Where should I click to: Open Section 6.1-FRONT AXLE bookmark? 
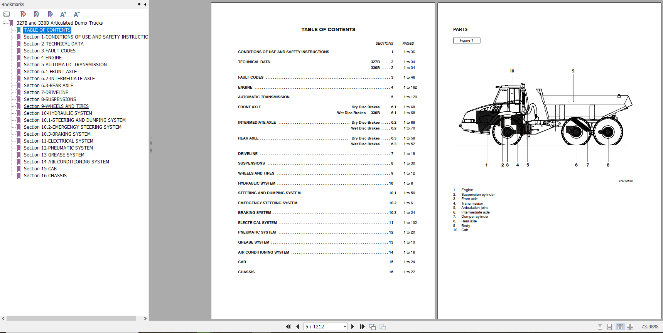pos(50,72)
